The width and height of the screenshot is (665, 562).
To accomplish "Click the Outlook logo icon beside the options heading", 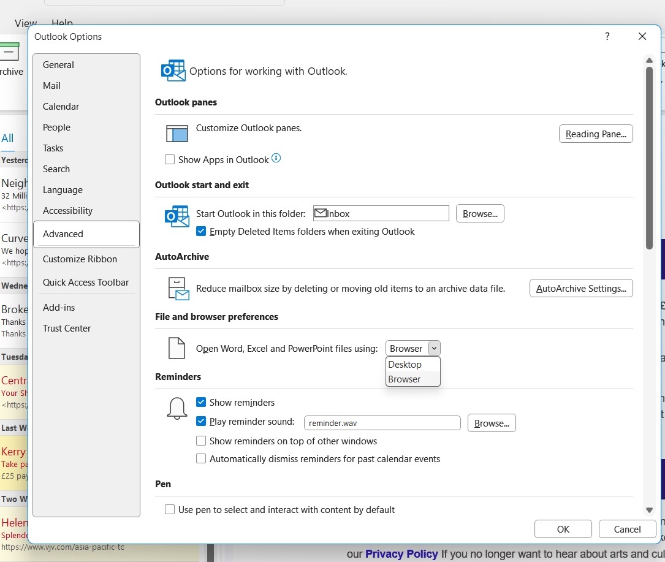I will [173, 70].
